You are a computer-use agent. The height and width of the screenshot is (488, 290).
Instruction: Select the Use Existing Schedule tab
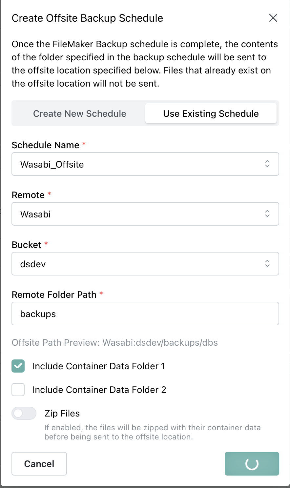(x=211, y=113)
